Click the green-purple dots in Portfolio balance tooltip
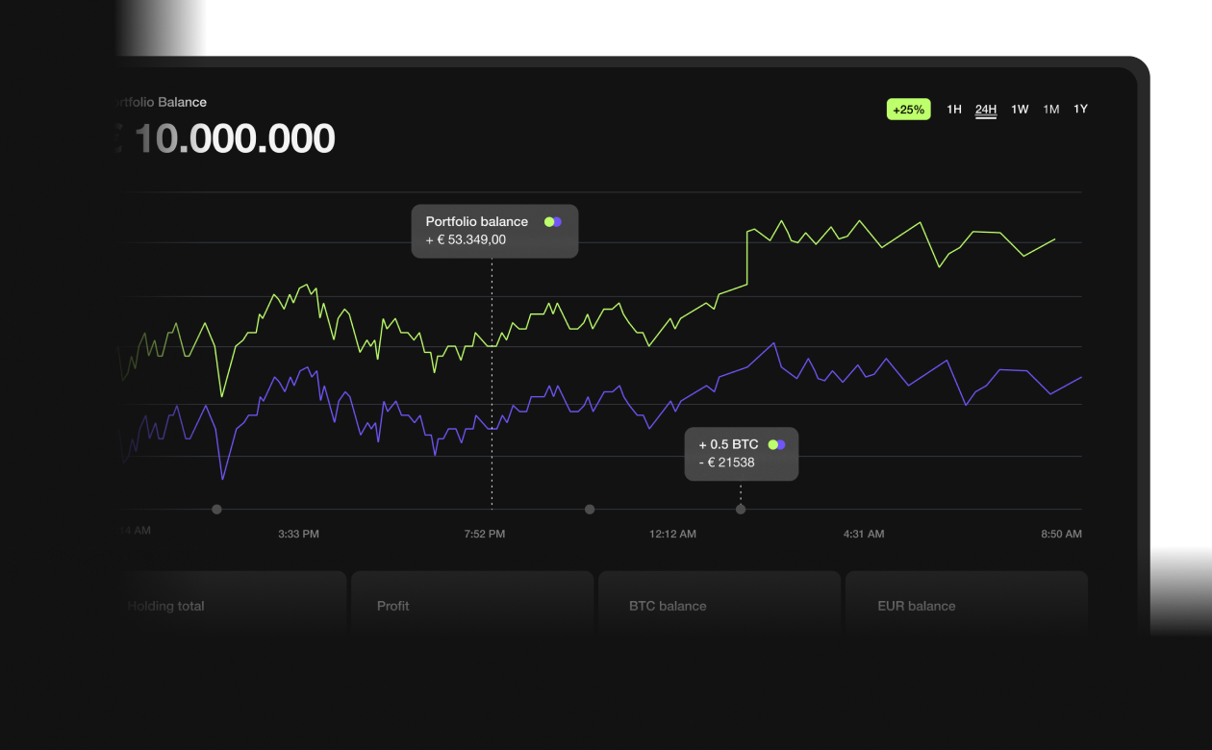The image size is (1212, 750). [x=552, y=222]
